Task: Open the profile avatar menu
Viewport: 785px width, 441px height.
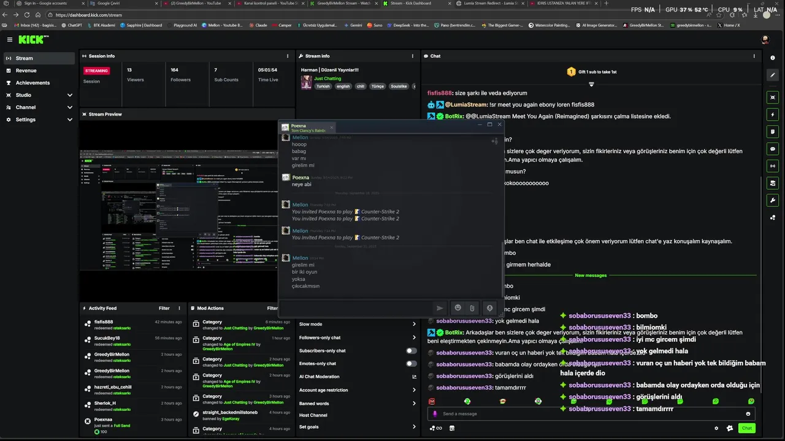Action: [x=765, y=39]
